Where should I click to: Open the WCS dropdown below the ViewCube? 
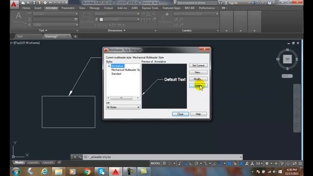click(x=287, y=76)
